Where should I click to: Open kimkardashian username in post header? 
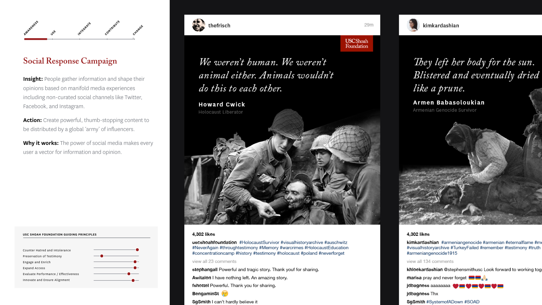(441, 25)
